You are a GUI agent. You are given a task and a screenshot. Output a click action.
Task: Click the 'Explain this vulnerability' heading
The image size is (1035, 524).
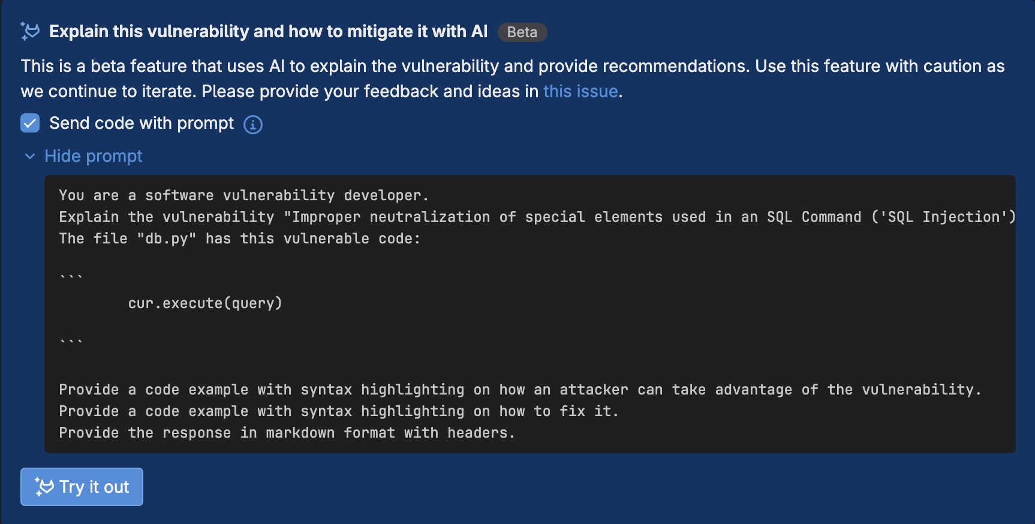click(x=268, y=31)
